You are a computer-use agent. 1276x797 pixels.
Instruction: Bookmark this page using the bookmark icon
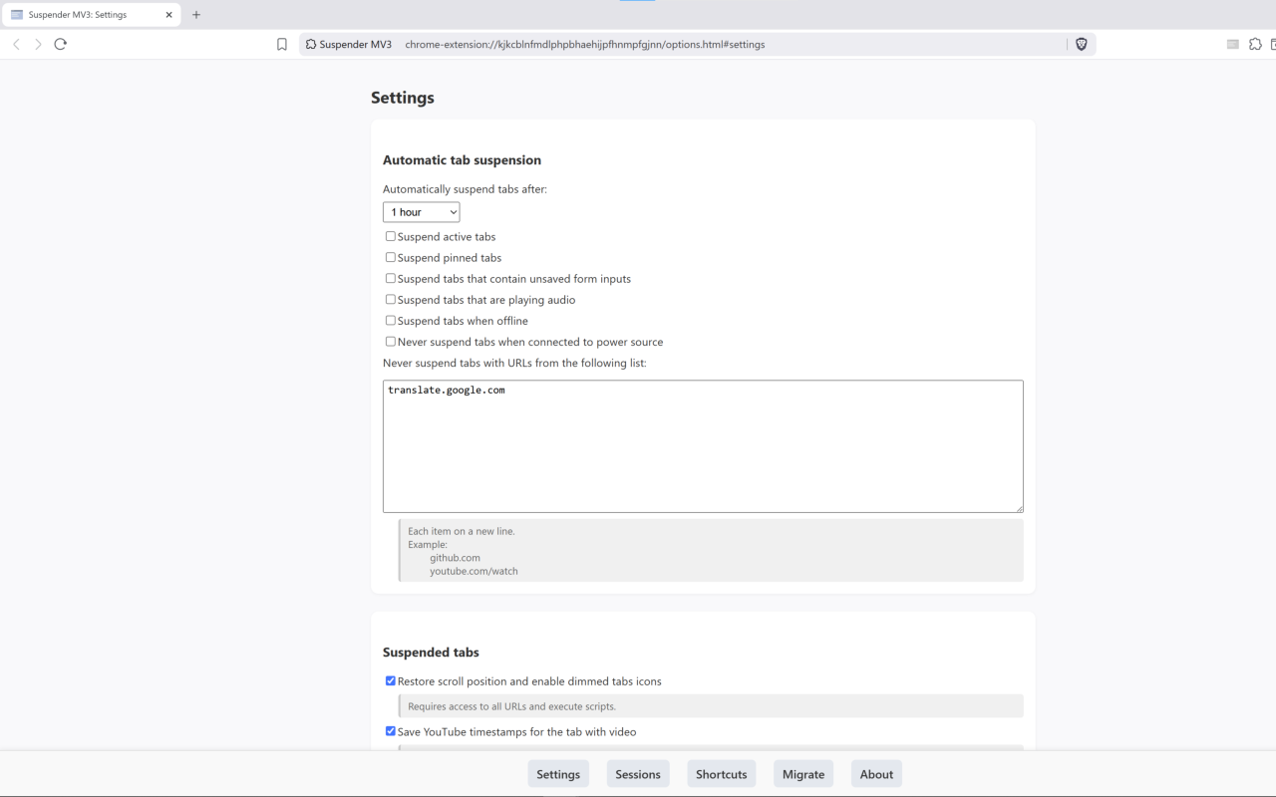(282, 44)
